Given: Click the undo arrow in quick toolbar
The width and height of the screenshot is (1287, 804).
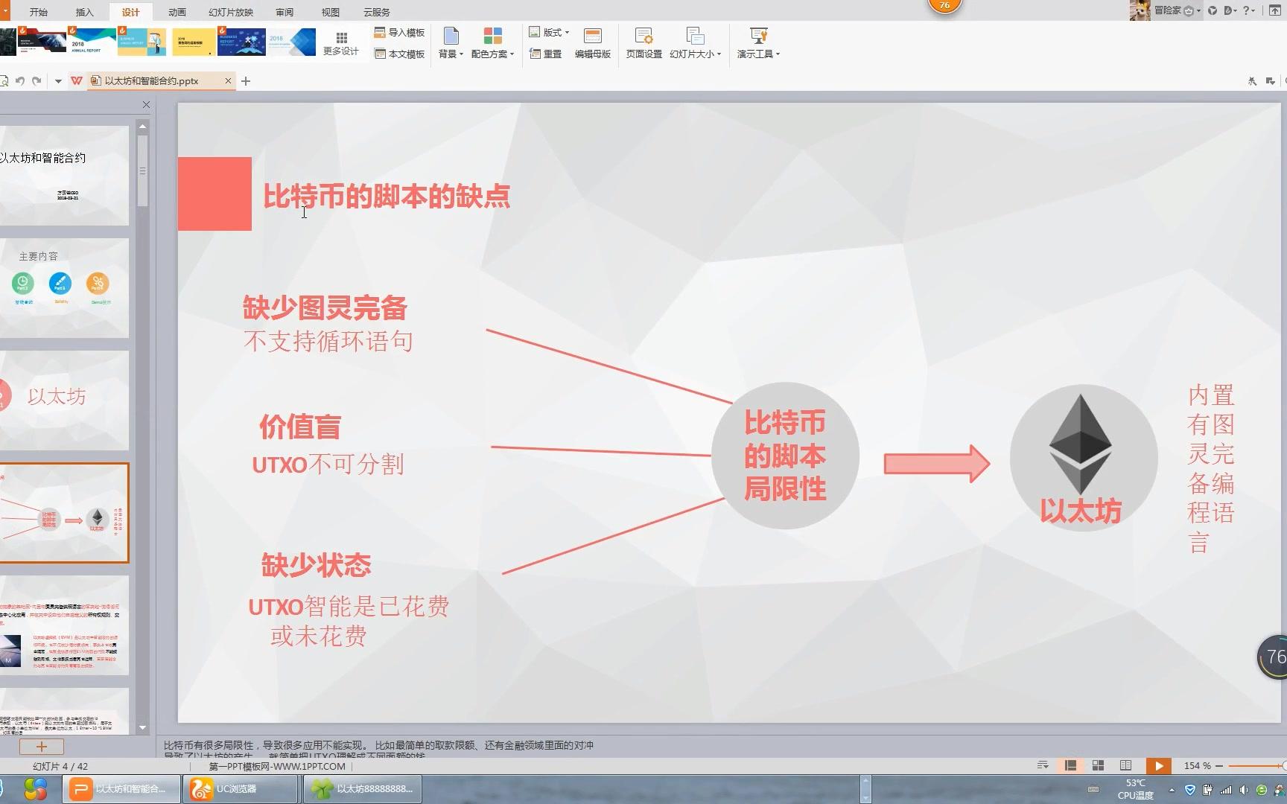Looking at the screenshot, I should 20,80.
